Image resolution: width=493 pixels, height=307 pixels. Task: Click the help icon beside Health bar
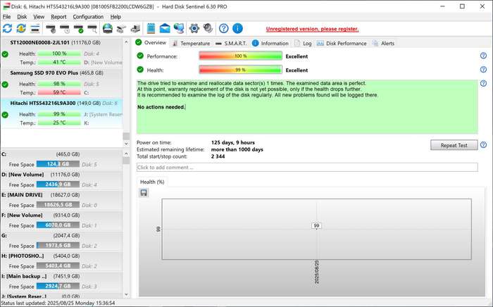(x=484, y=70)
